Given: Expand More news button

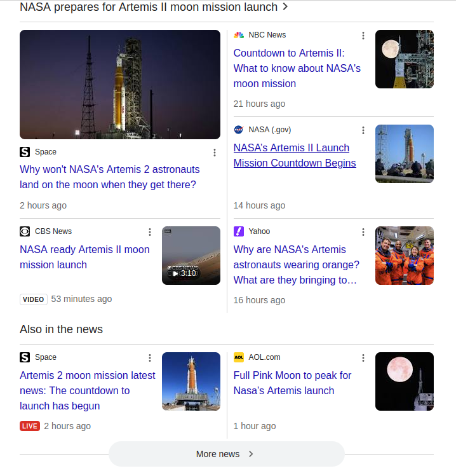Looking at the screenshot, I should click(226, 454).
